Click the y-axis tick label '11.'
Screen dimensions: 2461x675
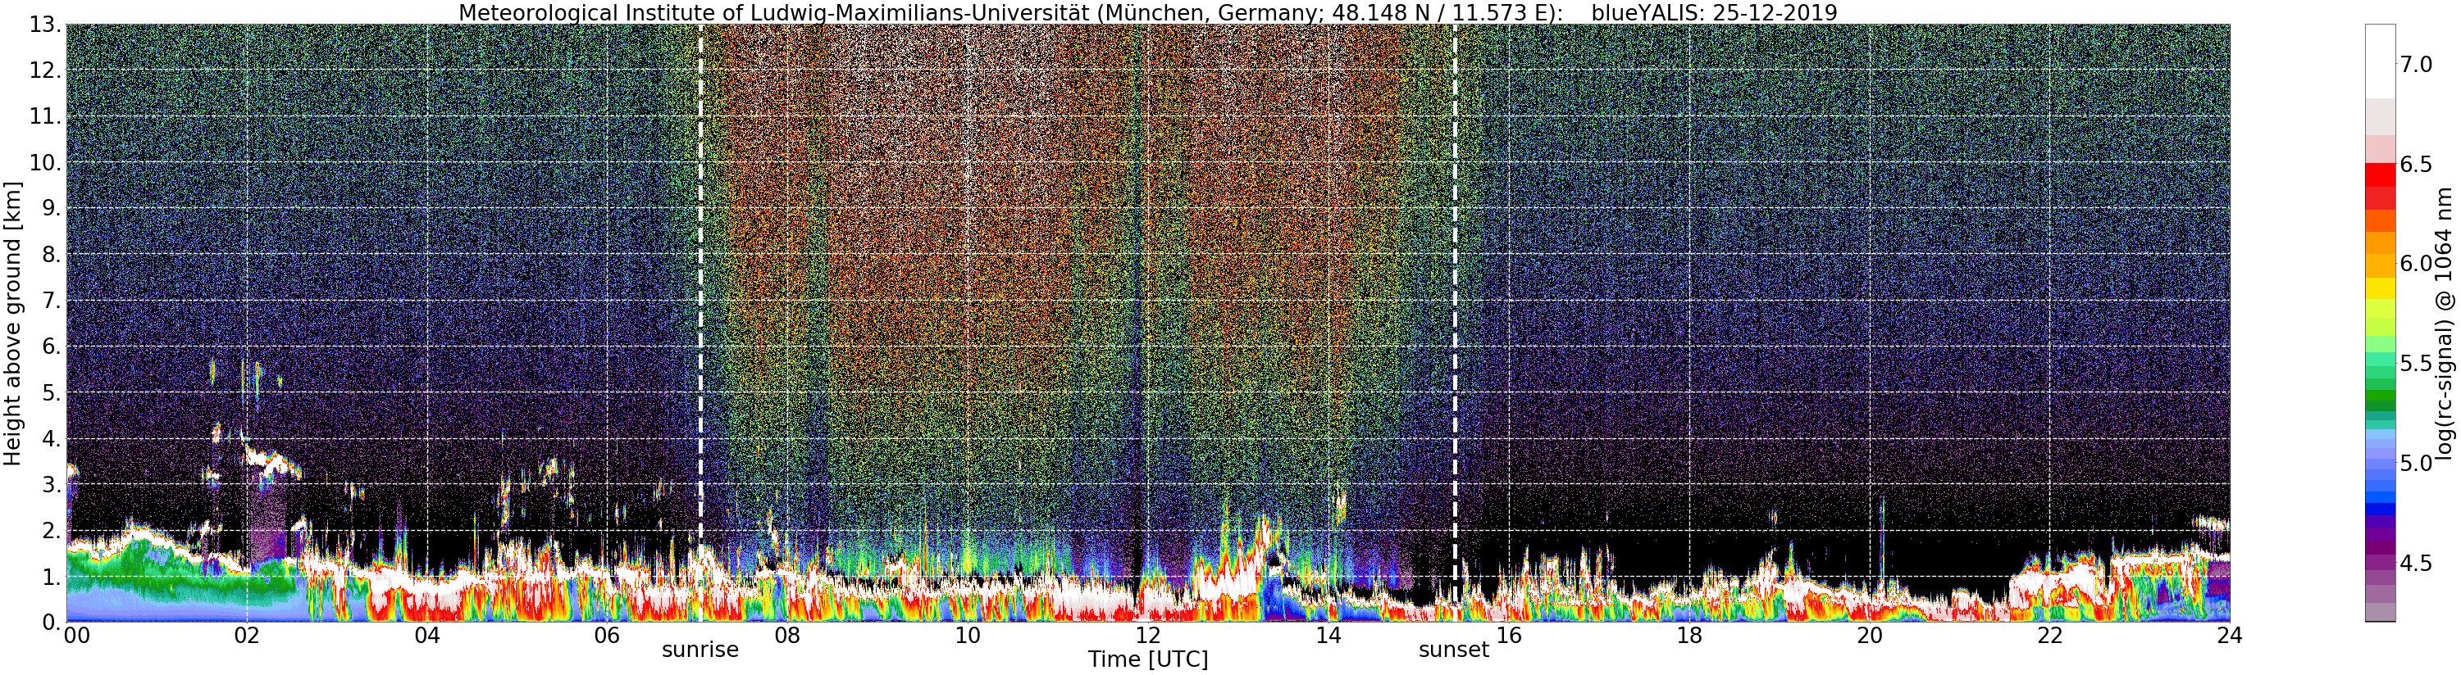(x=45, y=116)
